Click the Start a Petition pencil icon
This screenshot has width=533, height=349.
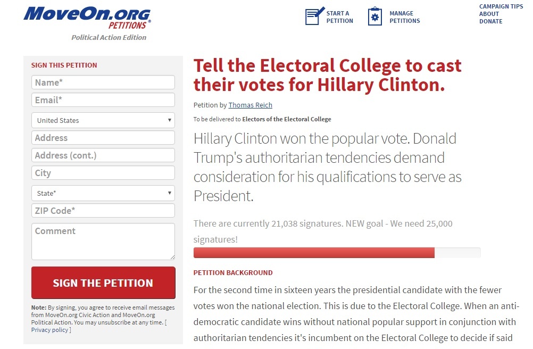[x=314, y=16]
